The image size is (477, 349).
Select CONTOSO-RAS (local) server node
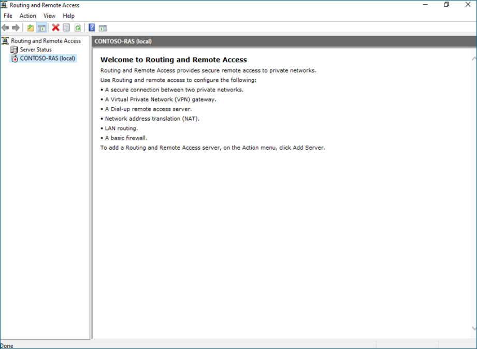[x=47, y=59]
